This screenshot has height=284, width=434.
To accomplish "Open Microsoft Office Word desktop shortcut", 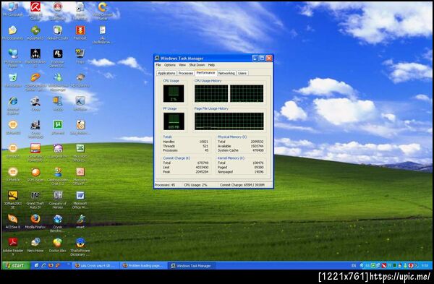I will coord(80,199).
